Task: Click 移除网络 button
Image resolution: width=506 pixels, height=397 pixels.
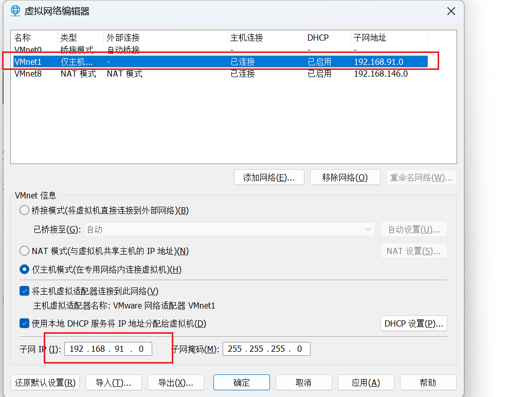Action: coord(345,177)
